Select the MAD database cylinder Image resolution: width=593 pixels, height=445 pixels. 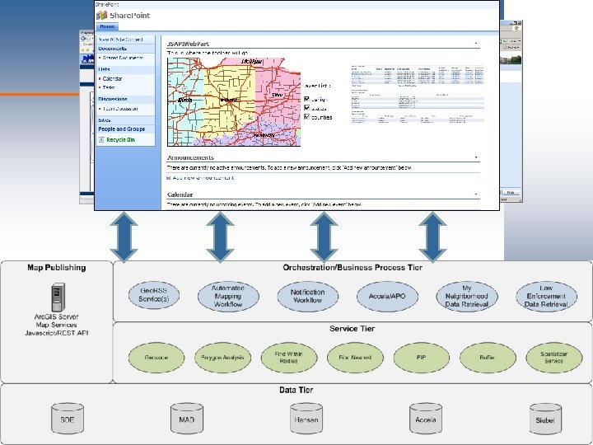[187, 418]
